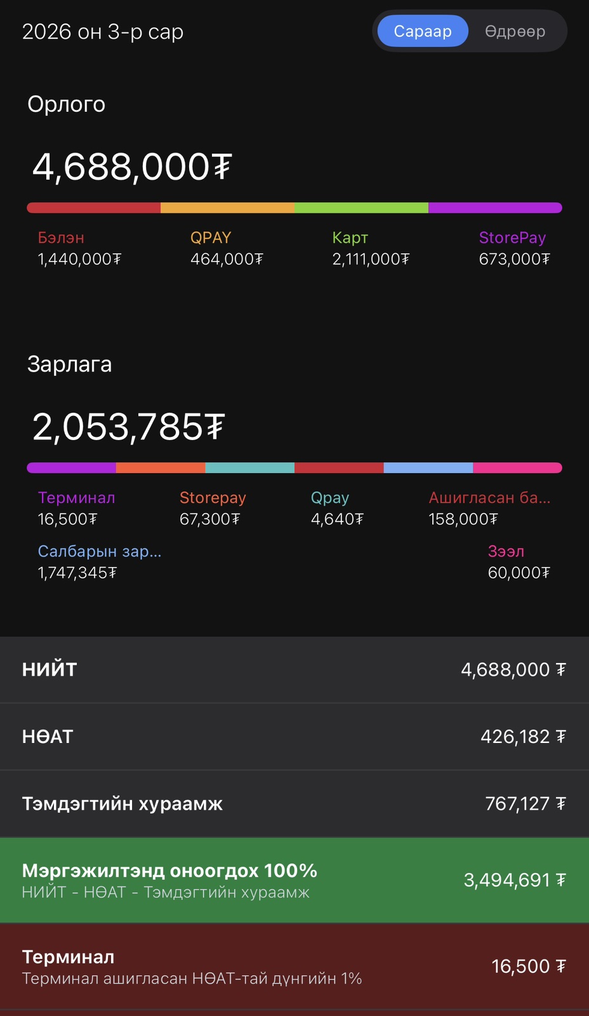Open the НӨАТ tax row
Viewport: 589px width, 1016px height.
click(x=294, y=737)
